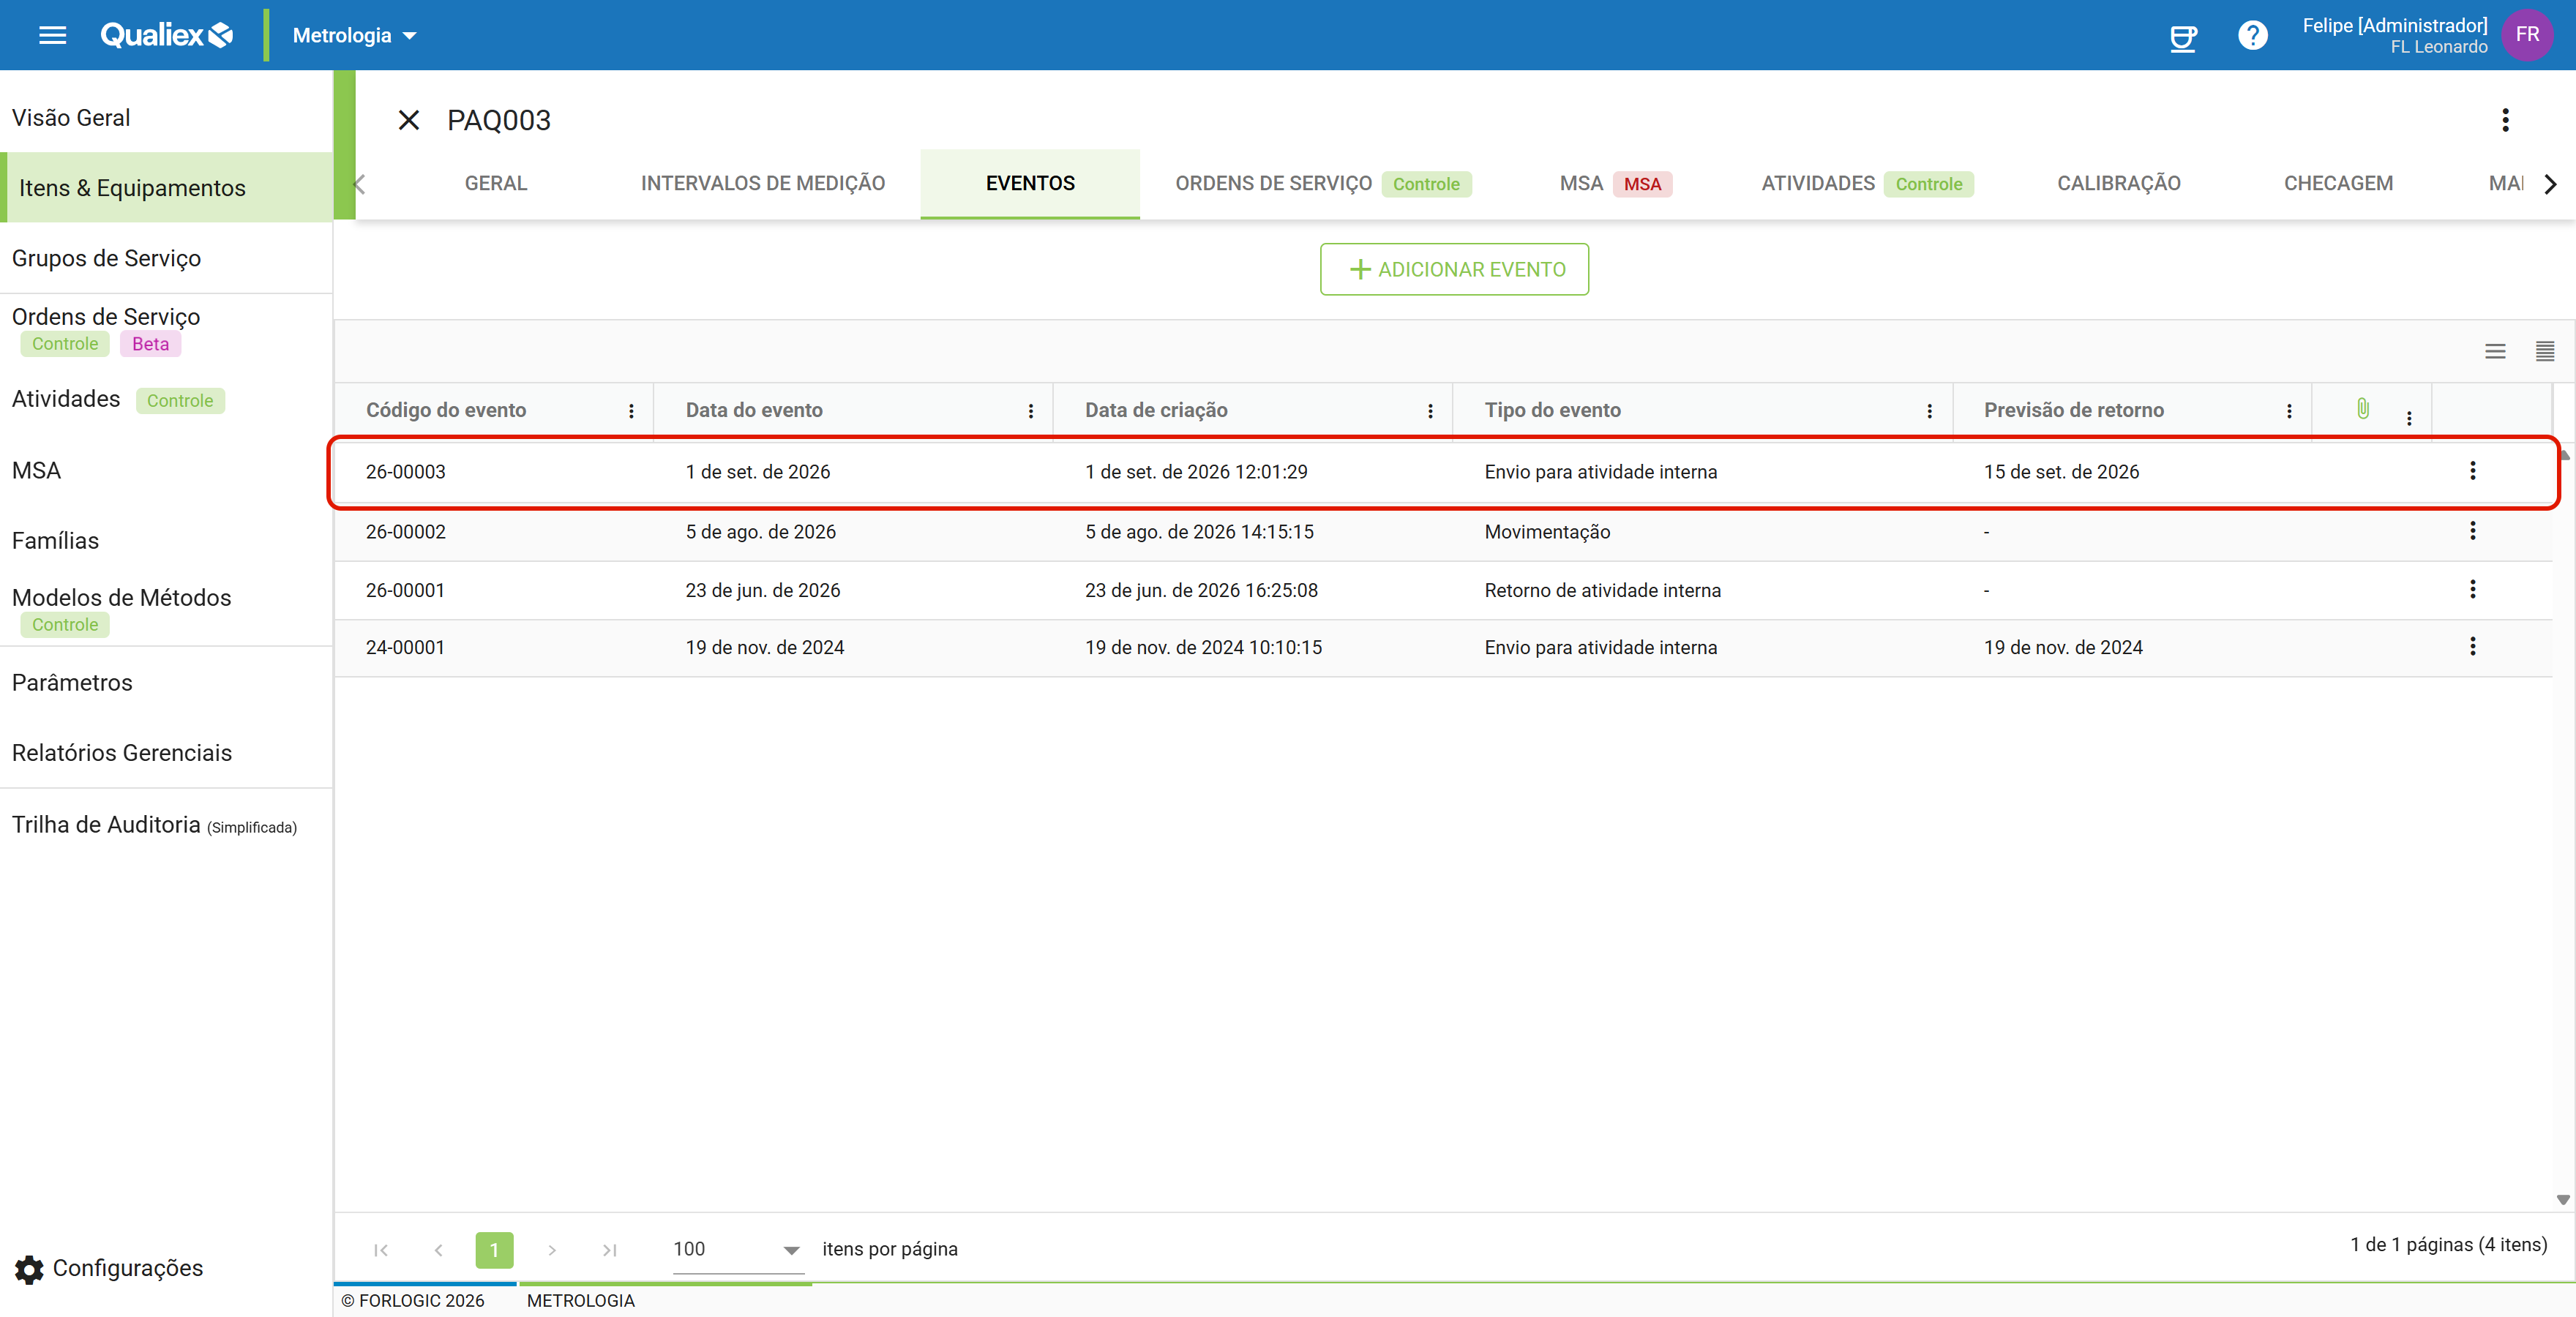This screenshot has width=2576, height=1317.
Task: Open Tipo do evento column menu
Action: 1929,411
